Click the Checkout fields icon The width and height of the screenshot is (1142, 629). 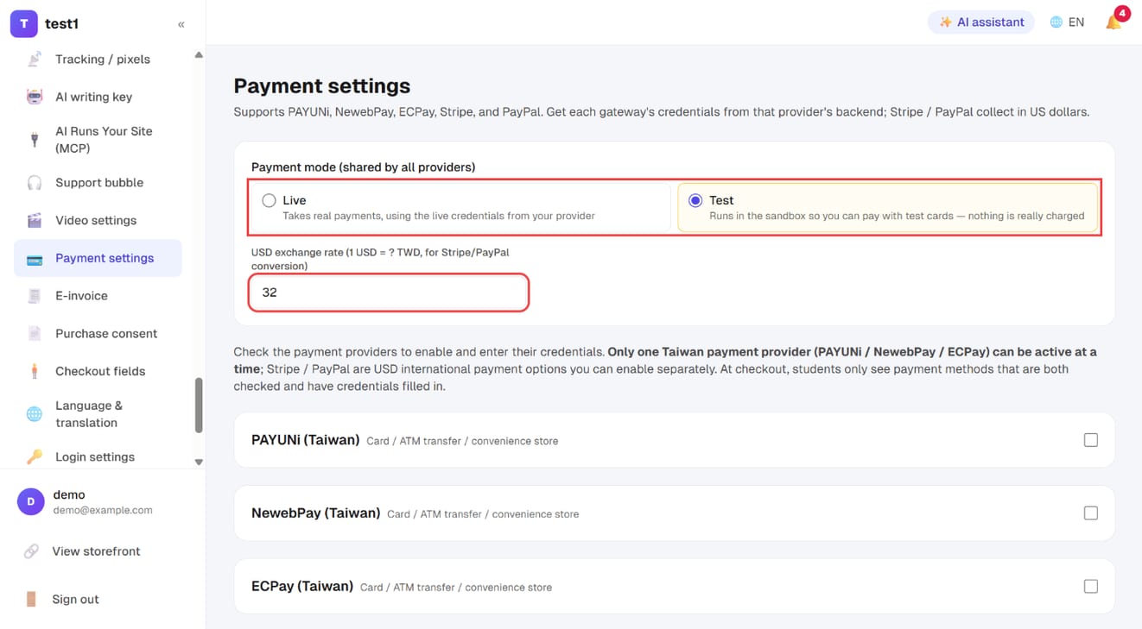pyautogui.click(x=35, y=371)
